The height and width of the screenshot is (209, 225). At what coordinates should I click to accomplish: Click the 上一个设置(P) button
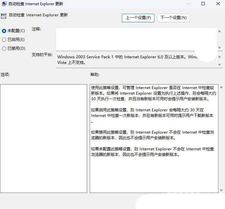(x=138, y=18)
